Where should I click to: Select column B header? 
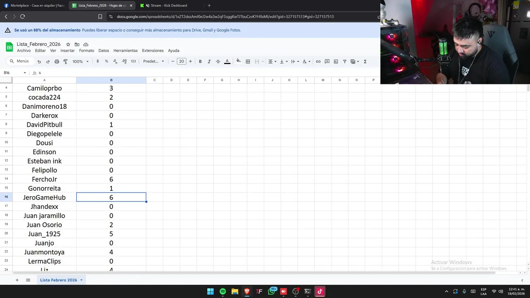coord(111,80)
